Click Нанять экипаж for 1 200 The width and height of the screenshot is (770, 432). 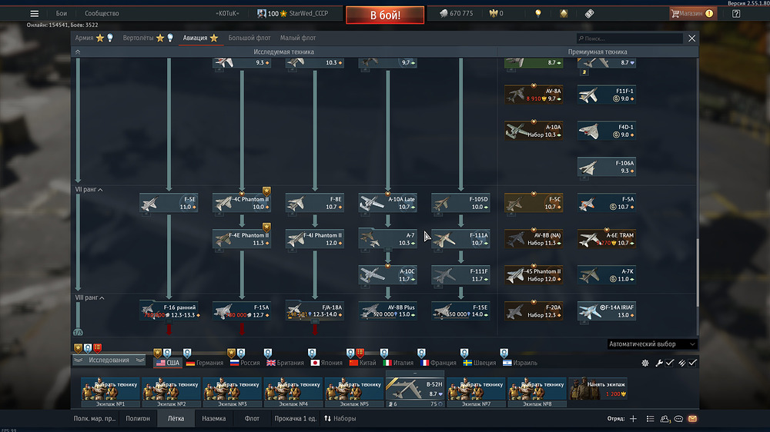(598, 389)
